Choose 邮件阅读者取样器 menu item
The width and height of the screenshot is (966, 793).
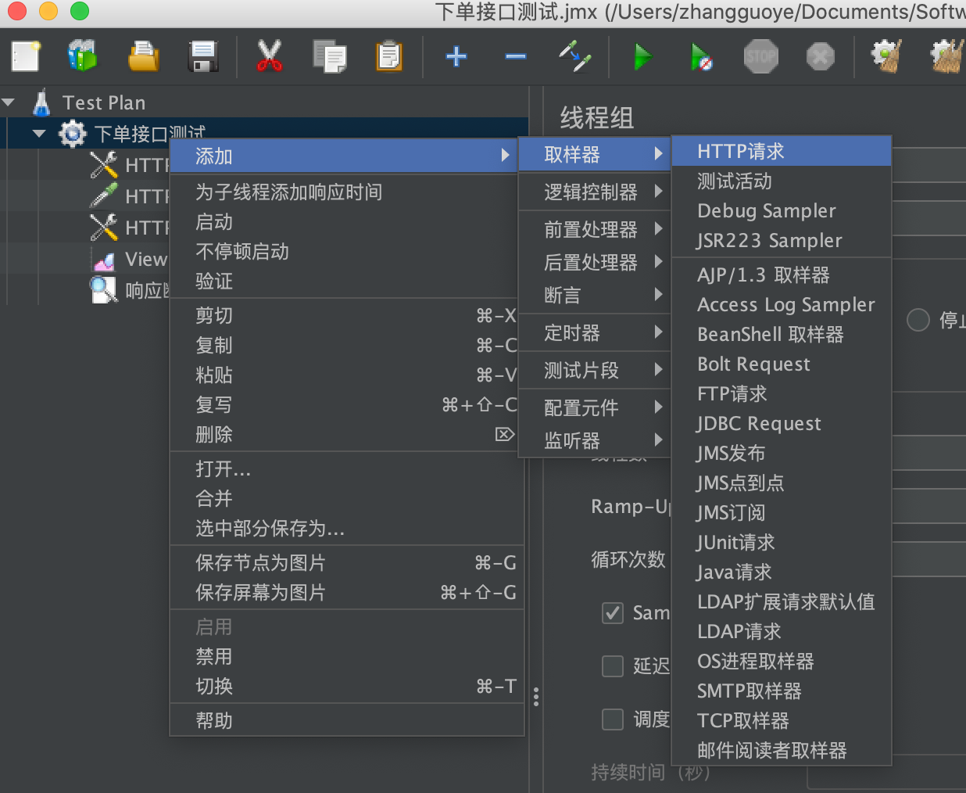(782, 750)
